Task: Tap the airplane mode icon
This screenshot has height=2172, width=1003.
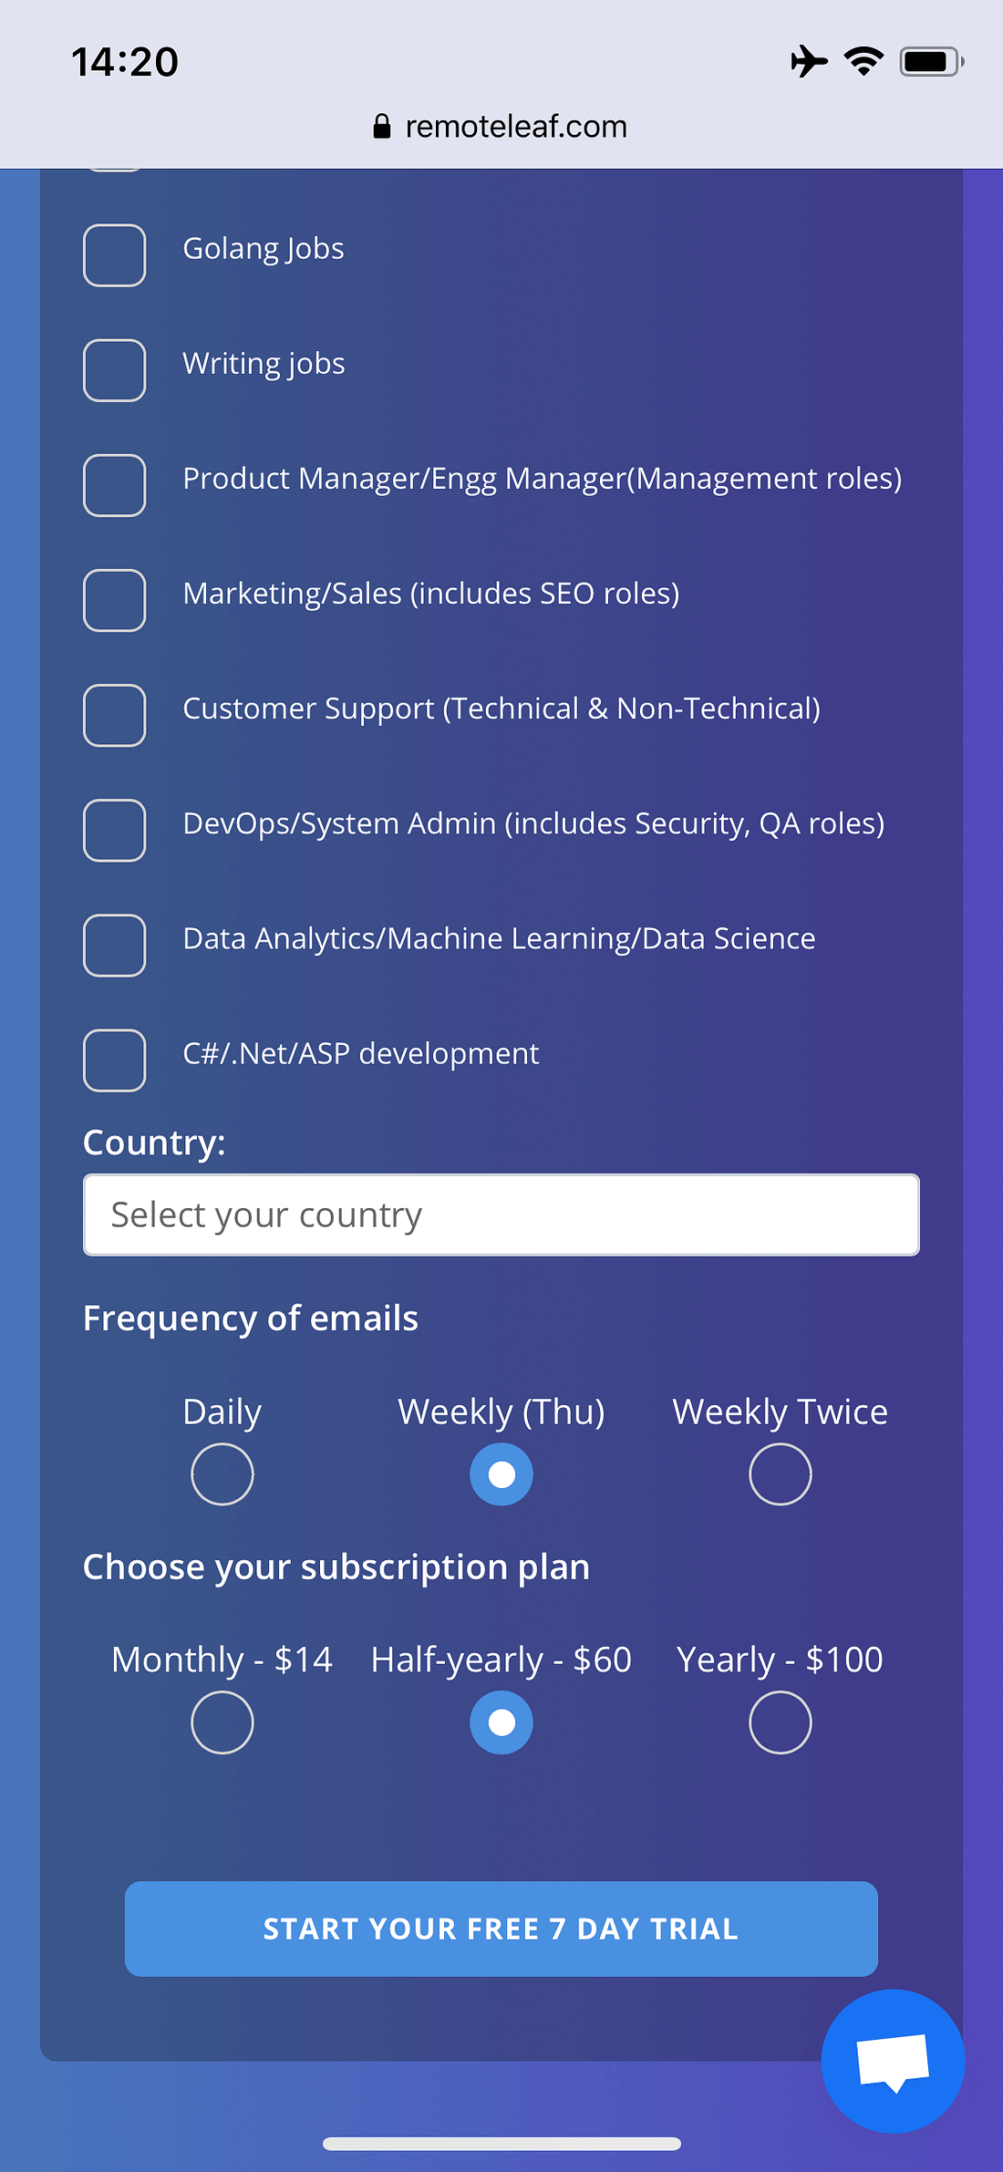Action: tap(809, 61)
